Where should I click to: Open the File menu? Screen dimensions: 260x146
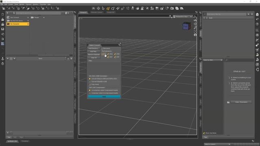coord(2,4)
